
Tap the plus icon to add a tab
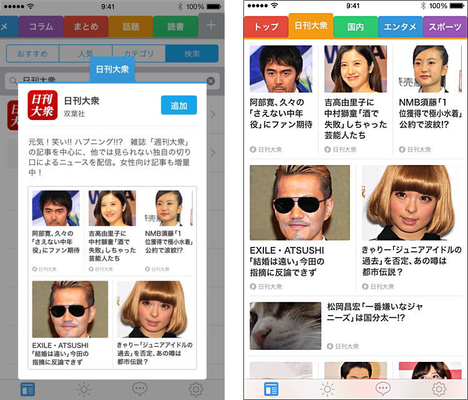[x=212, y=26]
